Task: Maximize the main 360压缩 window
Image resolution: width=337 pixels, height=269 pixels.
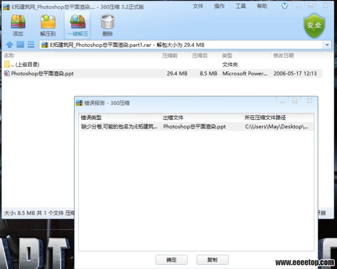Action: pyautogui.click(x=311, y=5)
